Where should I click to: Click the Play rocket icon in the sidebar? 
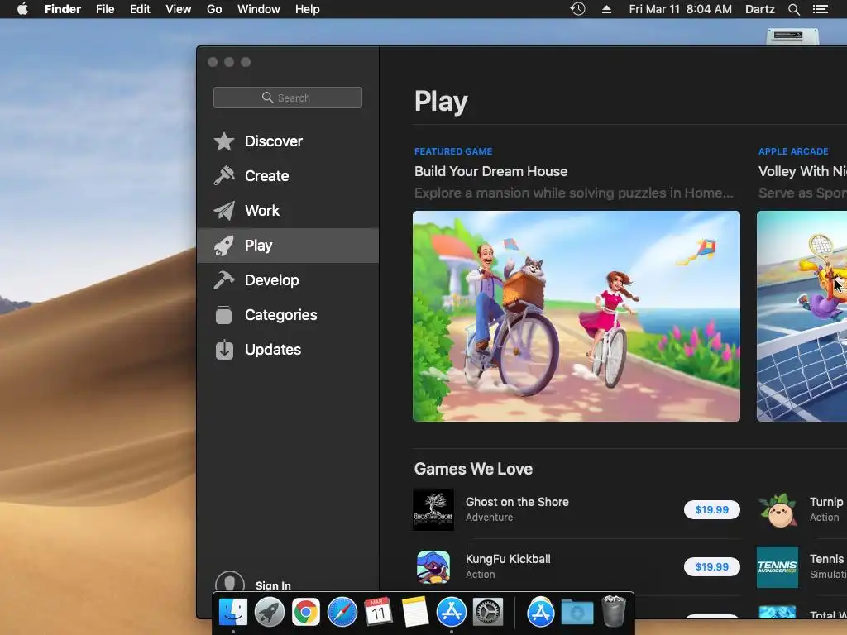click(x=224, y=246)
